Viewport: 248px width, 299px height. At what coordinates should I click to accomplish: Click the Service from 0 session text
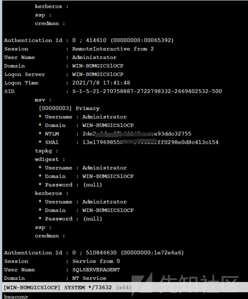point(96,261)
